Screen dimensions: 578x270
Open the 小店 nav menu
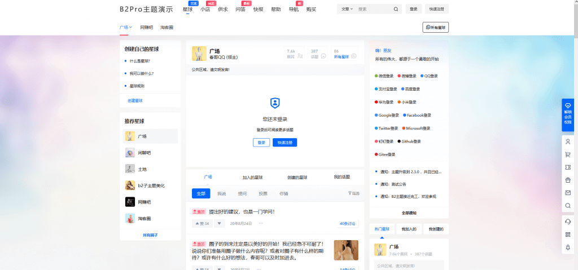click(205, 10)
